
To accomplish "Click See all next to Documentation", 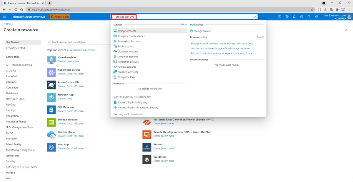I will tap(260, 37).
